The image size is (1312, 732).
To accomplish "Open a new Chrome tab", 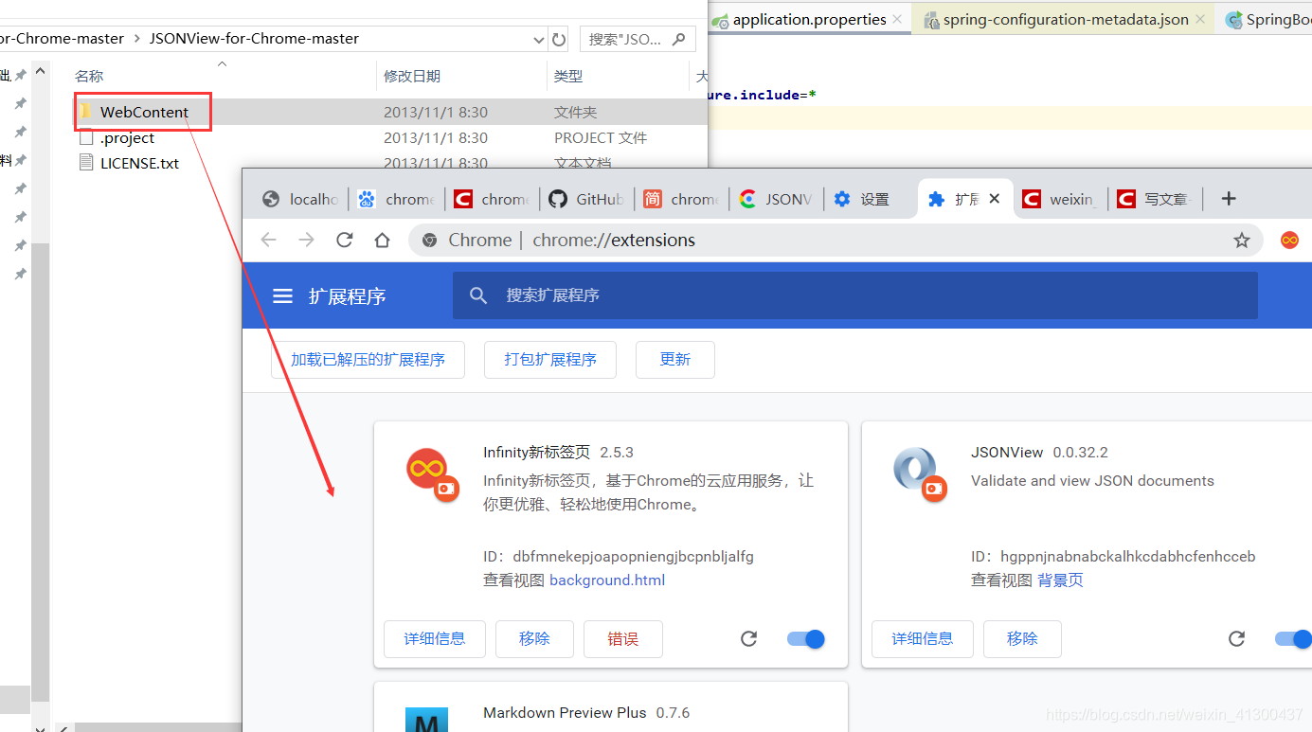I will coord(1229,199).
